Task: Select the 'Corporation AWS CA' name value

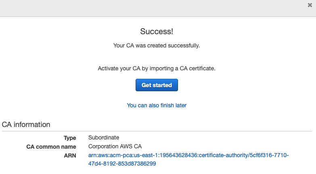Action: pos(115,147)
